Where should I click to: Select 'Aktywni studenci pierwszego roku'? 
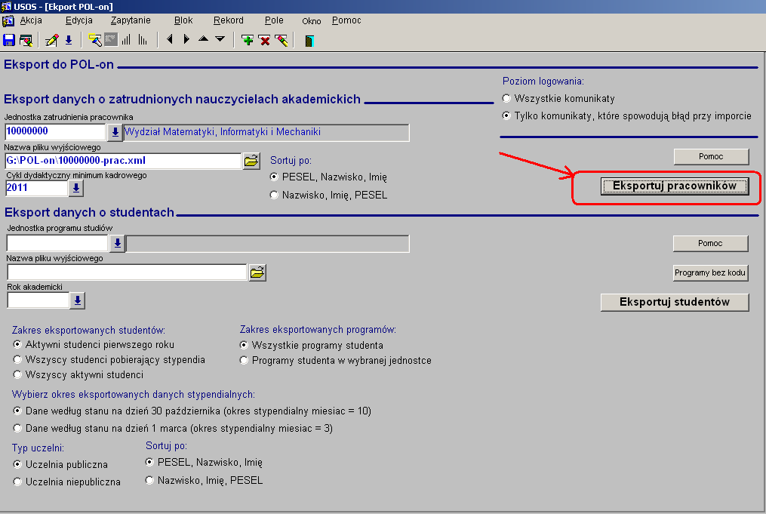[x=17, y=344]
